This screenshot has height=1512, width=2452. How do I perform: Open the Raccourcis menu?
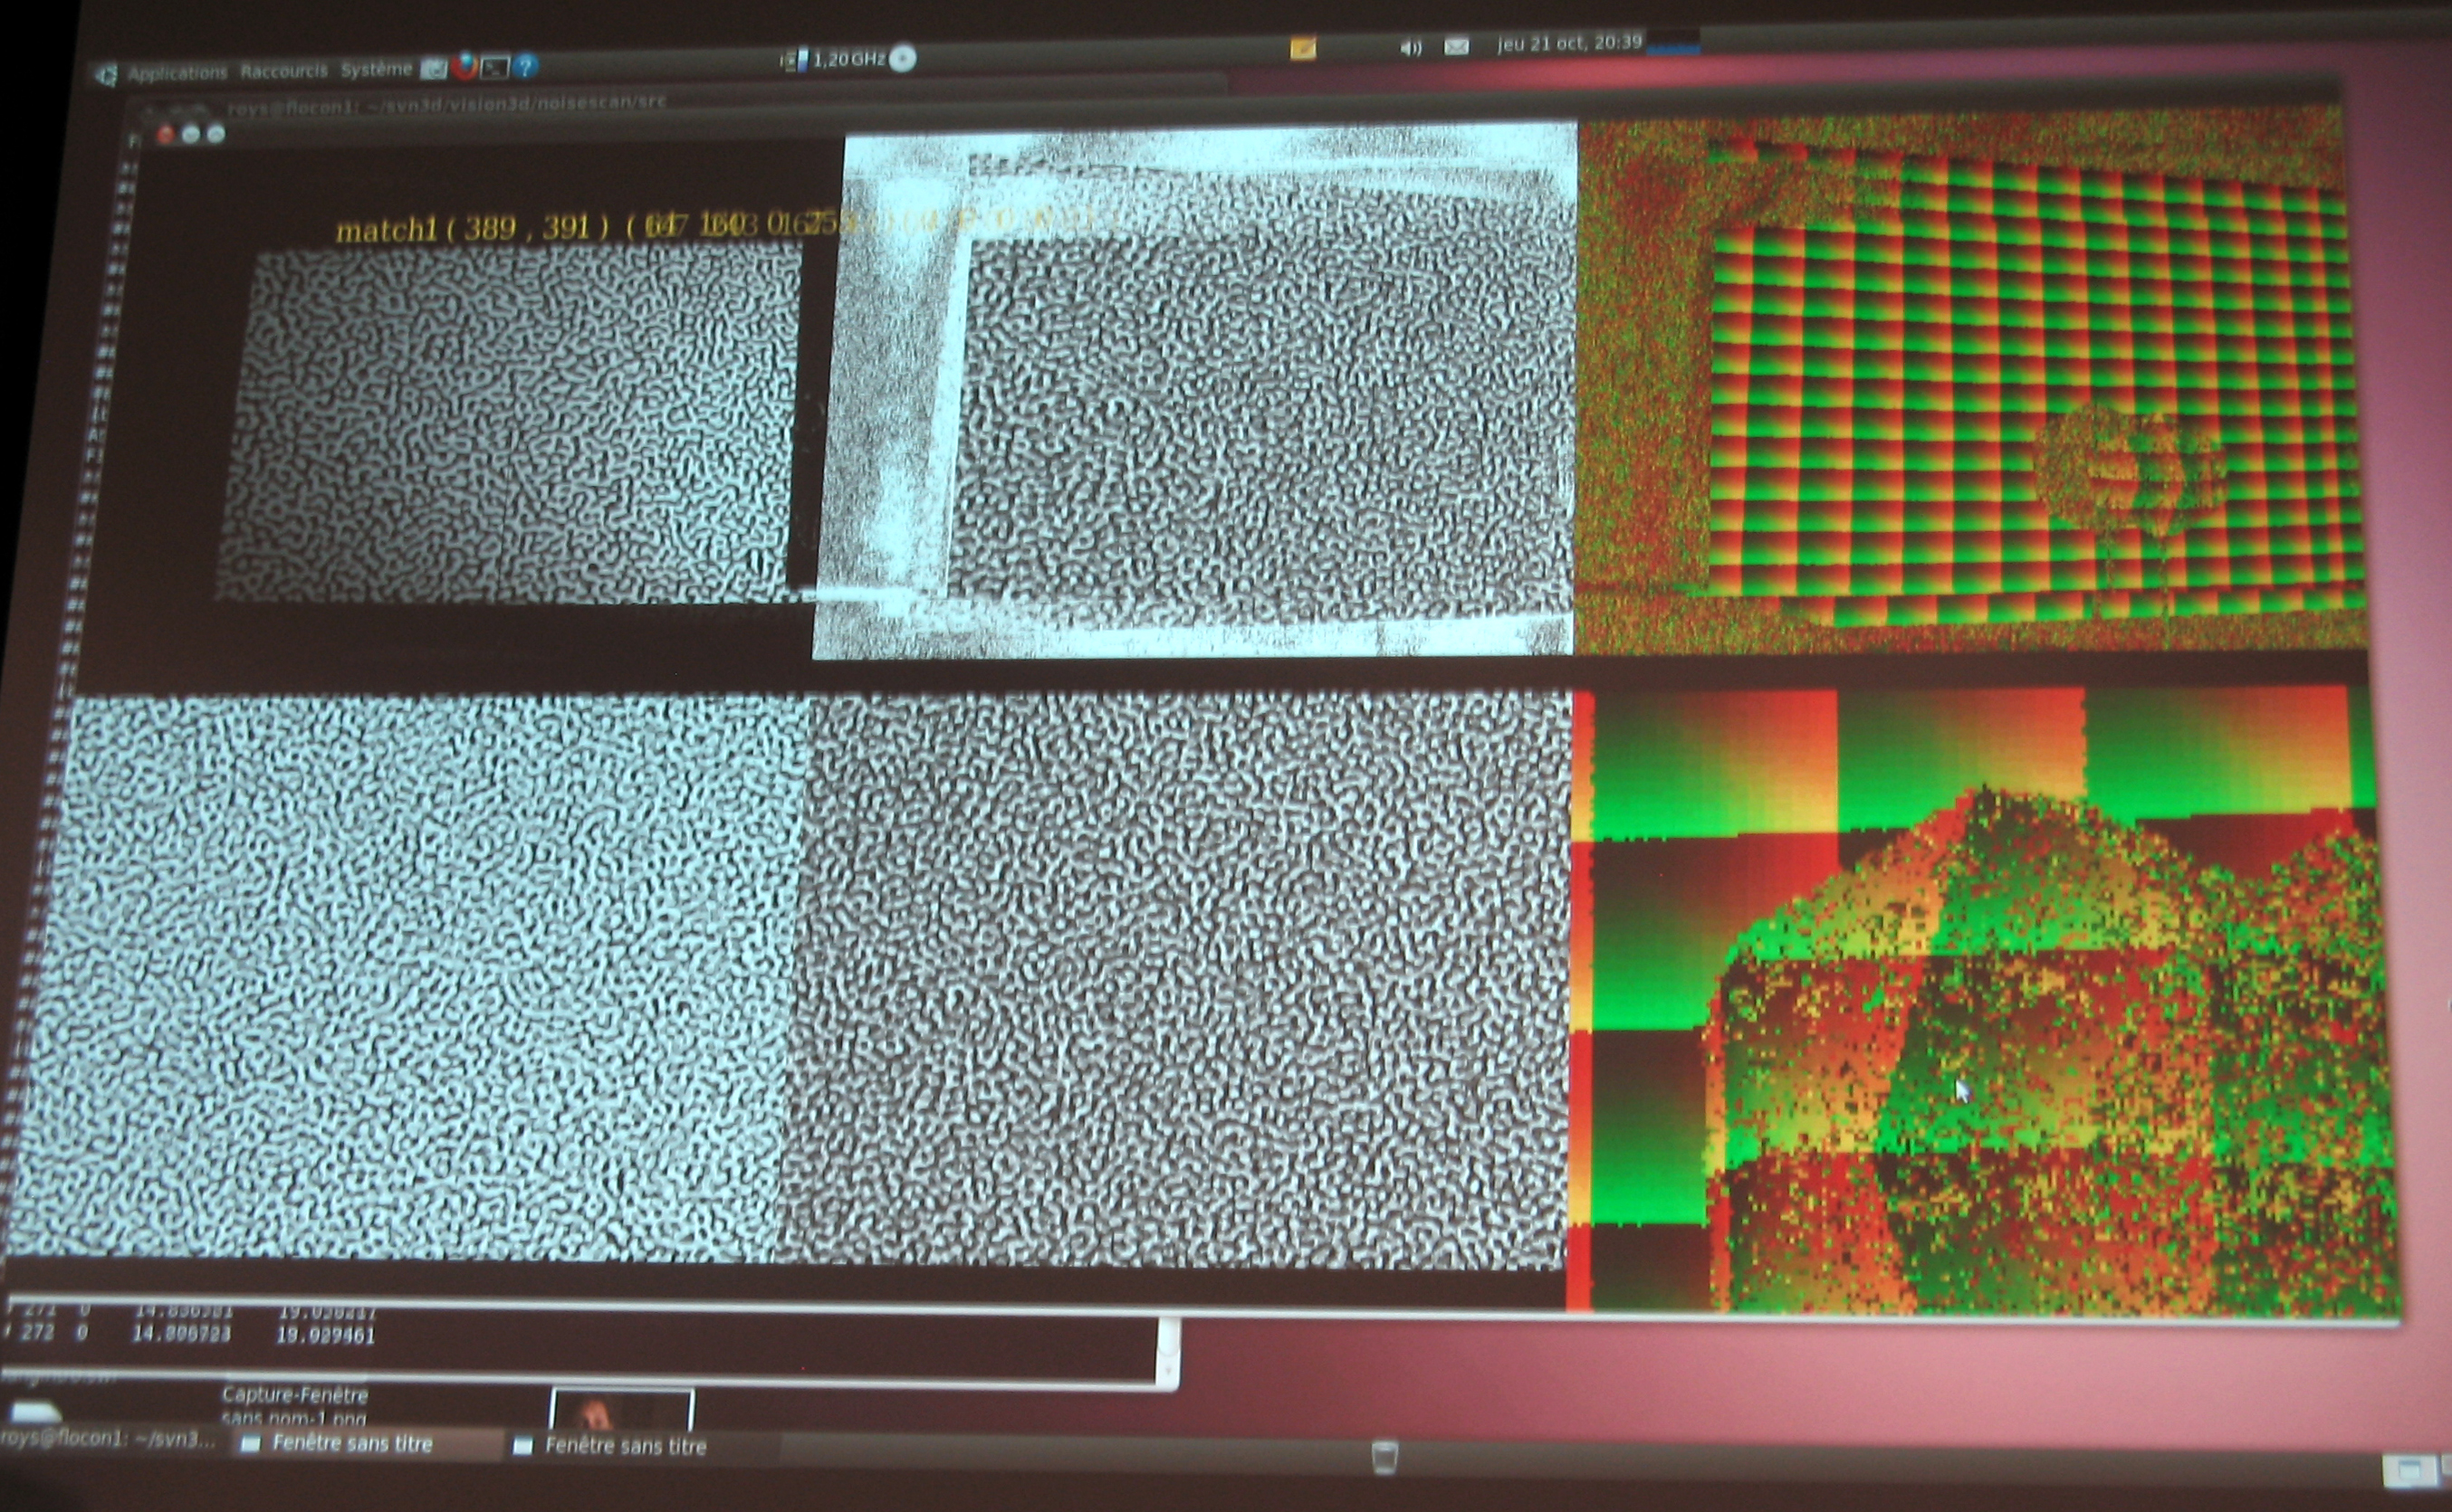[284, 71]
